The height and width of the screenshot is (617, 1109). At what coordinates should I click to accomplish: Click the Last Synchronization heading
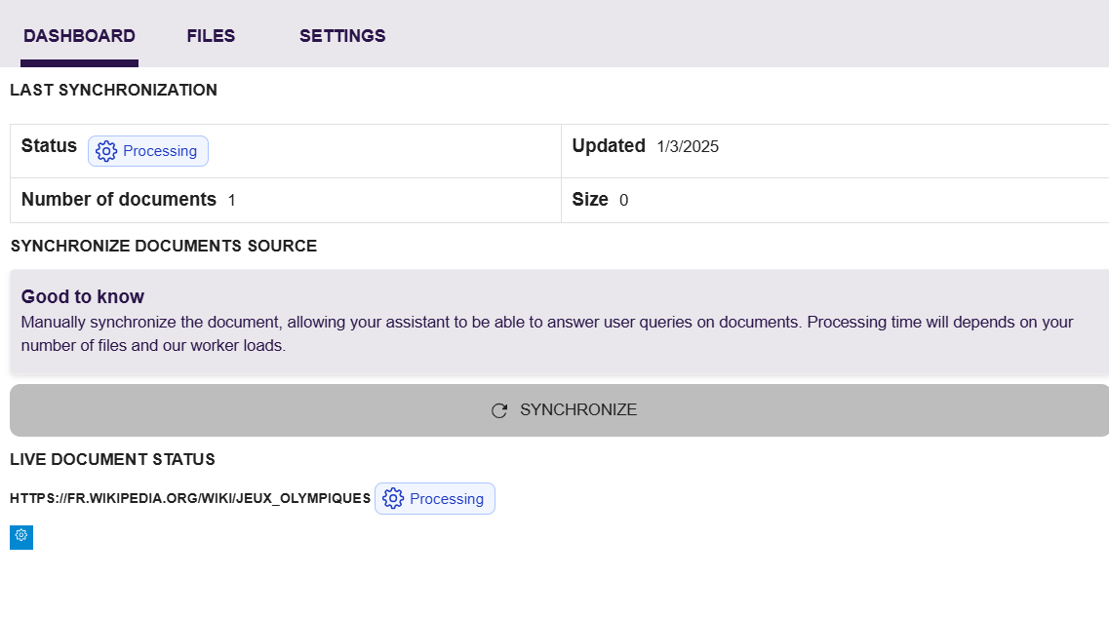113,90
